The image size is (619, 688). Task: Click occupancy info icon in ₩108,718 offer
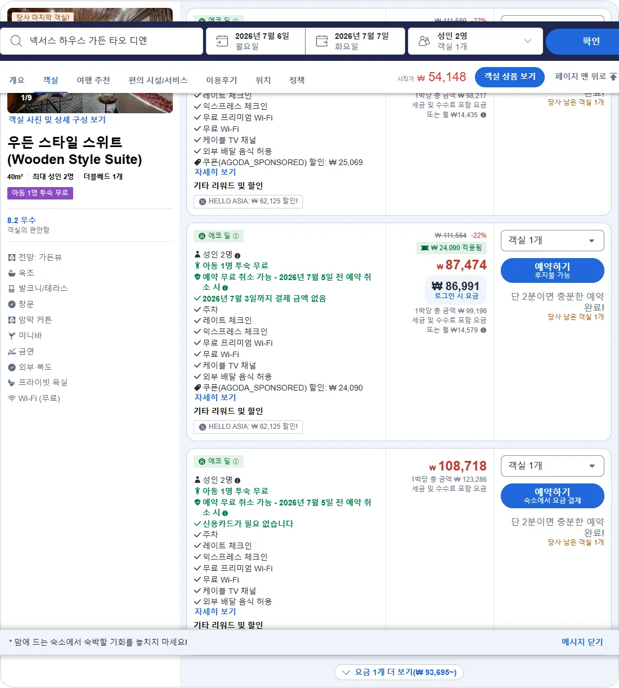coord(237,481)
